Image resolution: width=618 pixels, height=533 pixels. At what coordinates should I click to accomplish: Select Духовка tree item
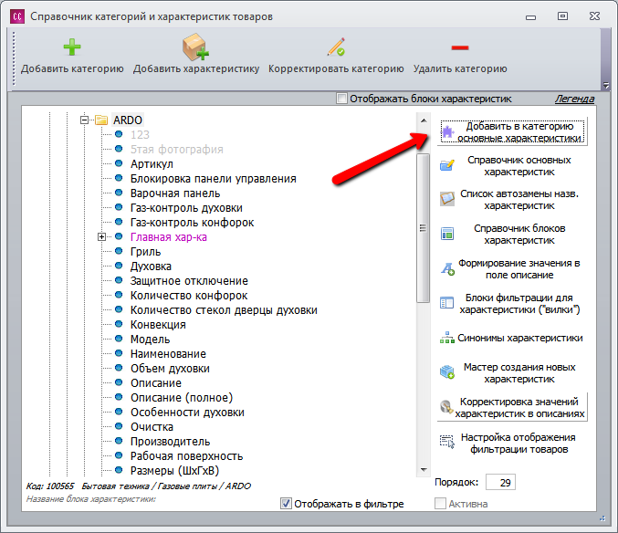(x=151, y=266)
